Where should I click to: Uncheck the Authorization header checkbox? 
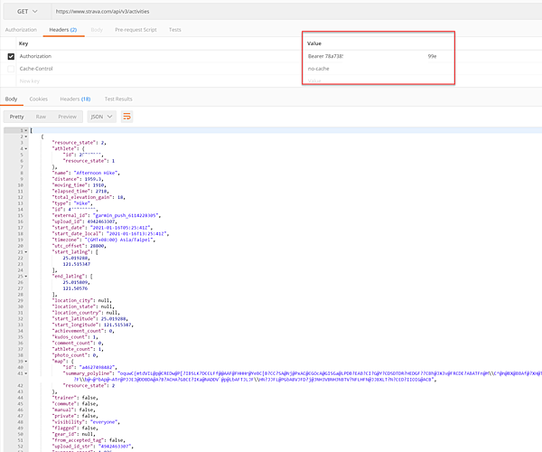tap(11, 56)
